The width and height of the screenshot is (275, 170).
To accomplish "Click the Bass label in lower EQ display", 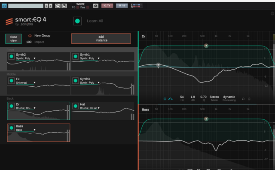I will (145, 109).
